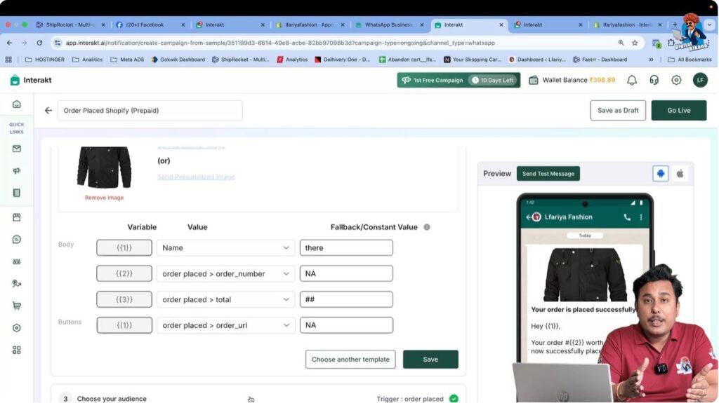Open the apps grid icon in sidebar
This screenshot has height=403, width=719.
(17, 350)
